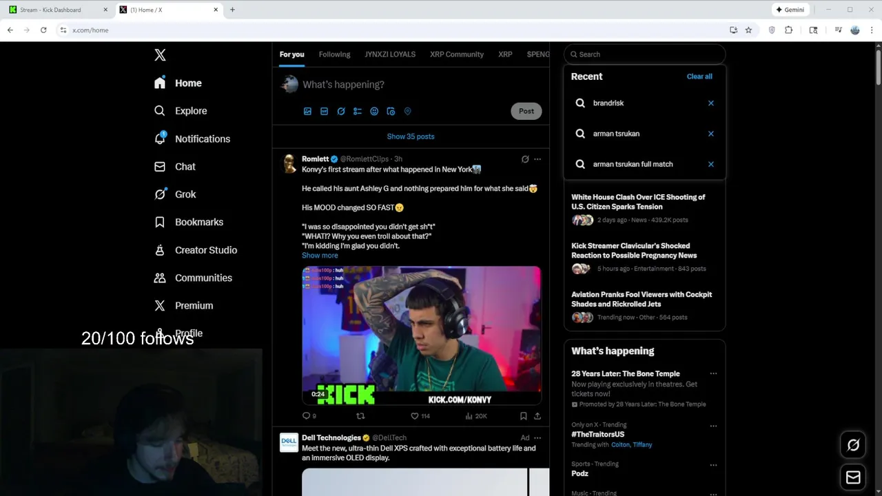The height and width of the screenshot is (496, 882).
Task: Open Aviation Pranks Fool Viewers story
Action: (644, 306)
